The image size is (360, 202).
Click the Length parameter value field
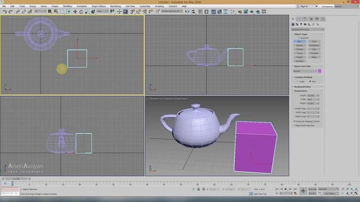coord(312,95)
